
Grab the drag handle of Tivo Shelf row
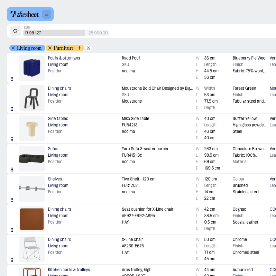pos(12,200)
